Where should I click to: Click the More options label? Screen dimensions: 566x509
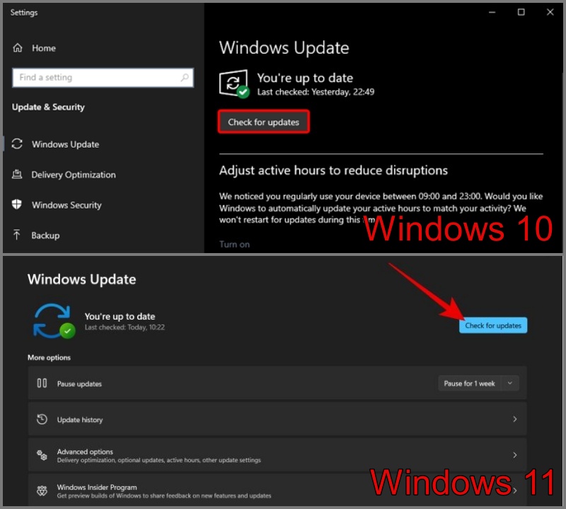click(x=49, y=358)
